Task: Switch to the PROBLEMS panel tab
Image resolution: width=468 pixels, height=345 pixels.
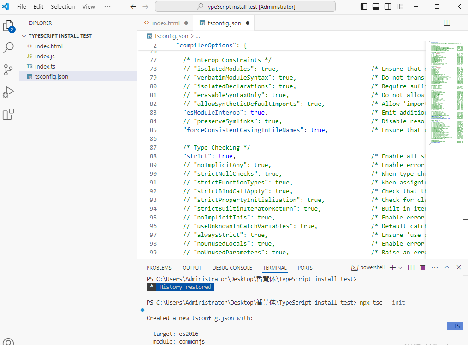Action: point(159,268)
